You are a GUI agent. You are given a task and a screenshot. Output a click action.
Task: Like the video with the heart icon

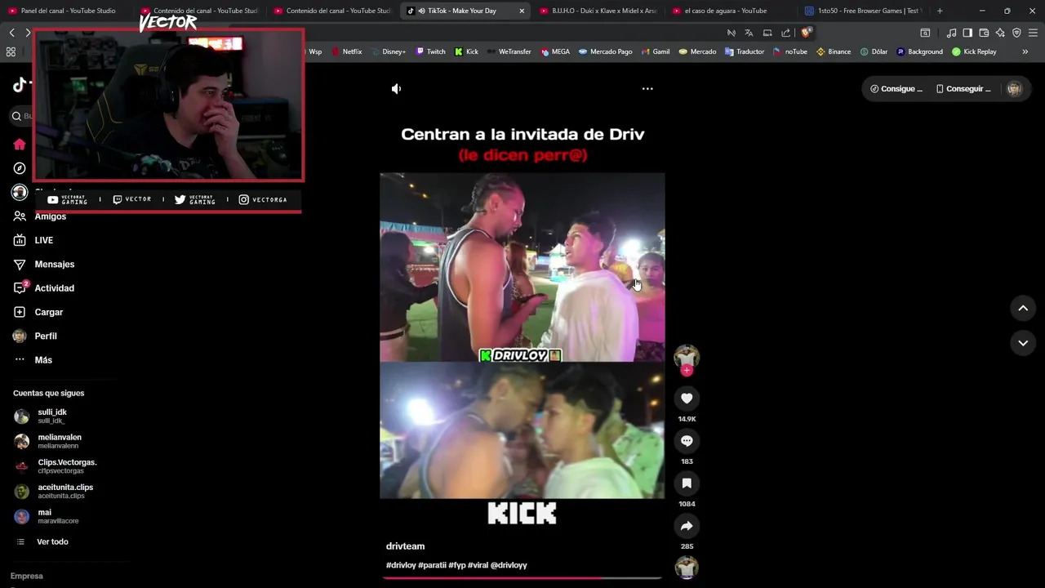click(687, 399)
